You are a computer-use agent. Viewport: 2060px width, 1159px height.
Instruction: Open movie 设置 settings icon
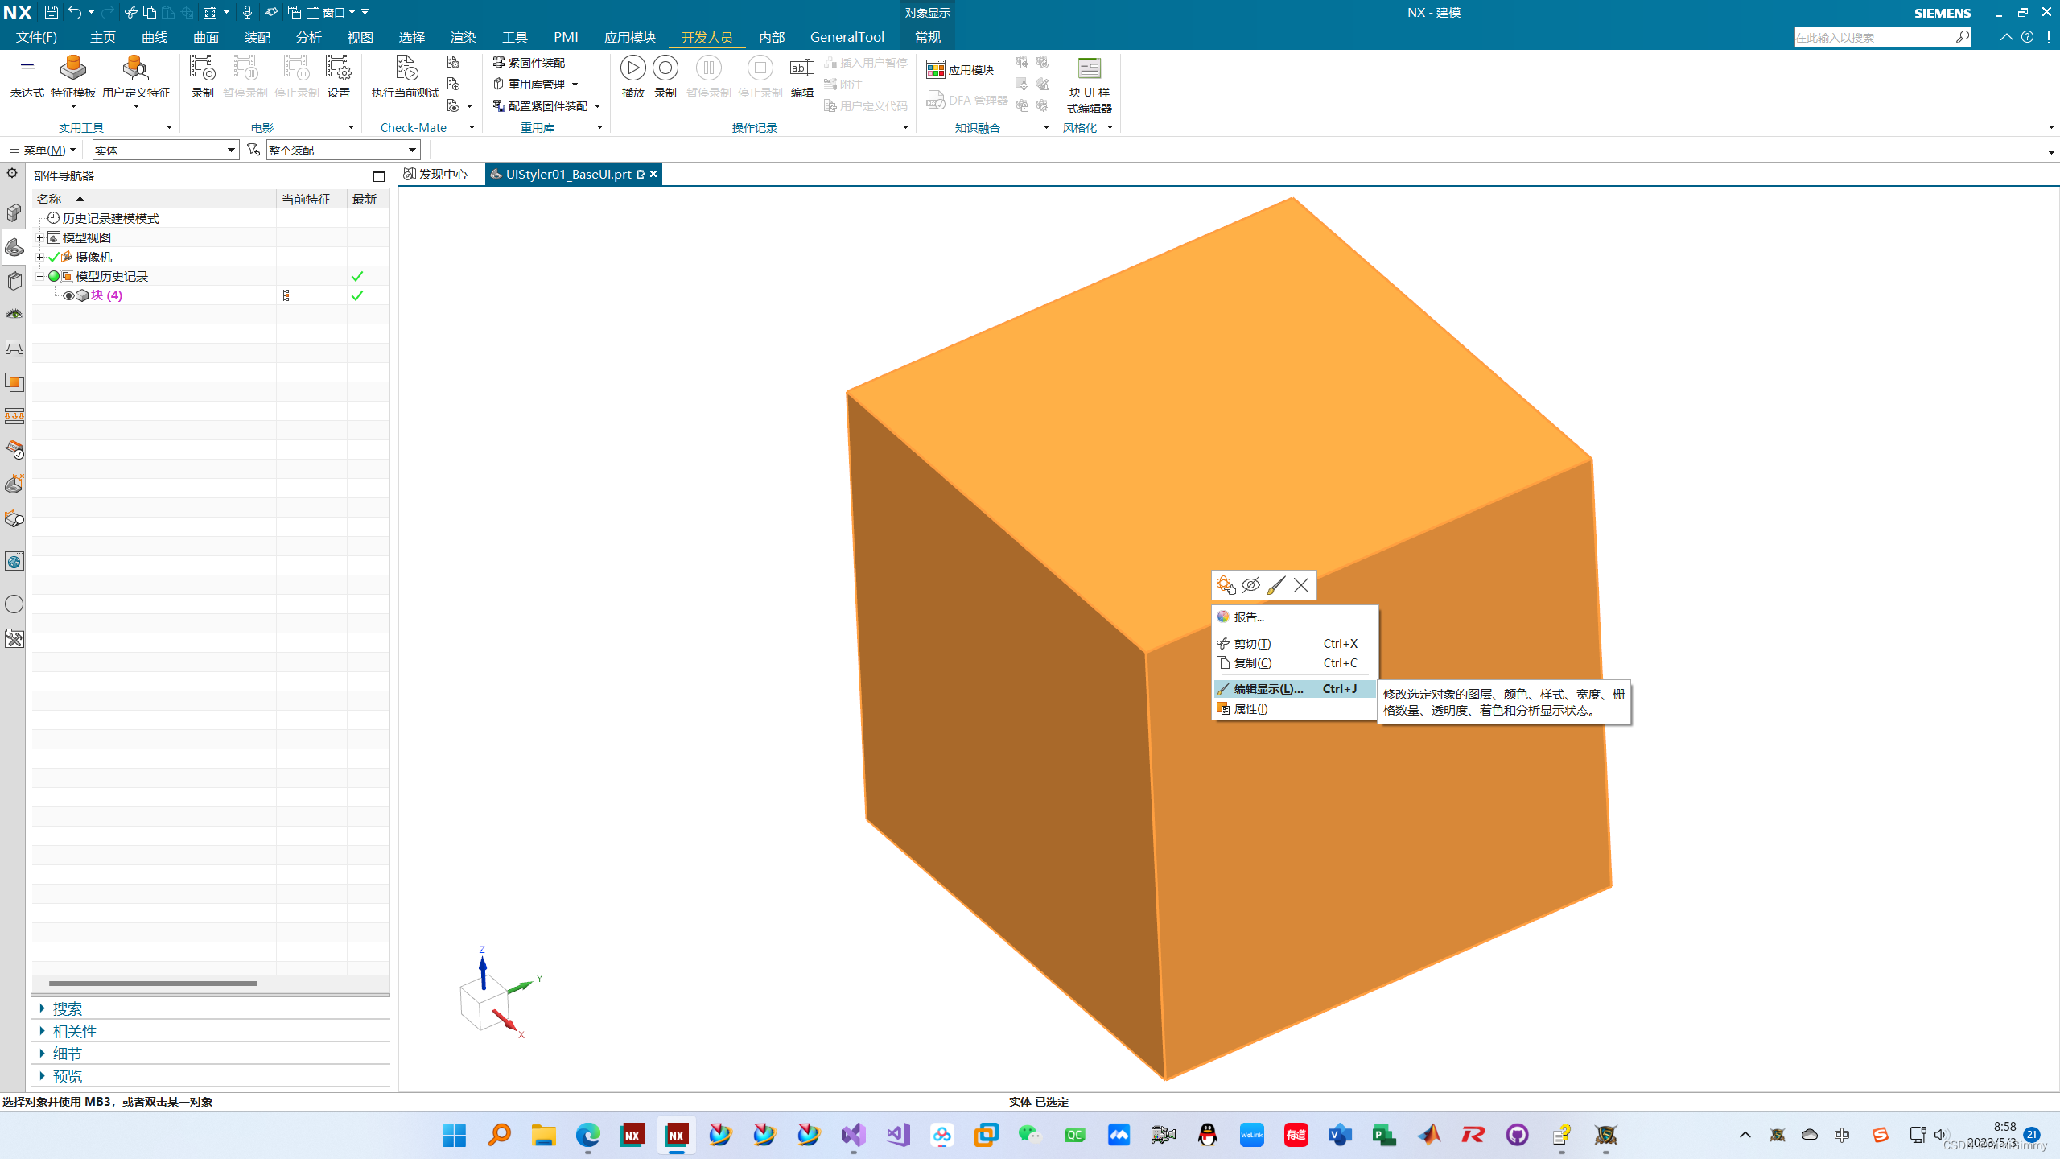click(338, 68)
